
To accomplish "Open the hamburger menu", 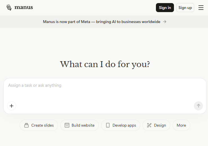I will point(201,8).
